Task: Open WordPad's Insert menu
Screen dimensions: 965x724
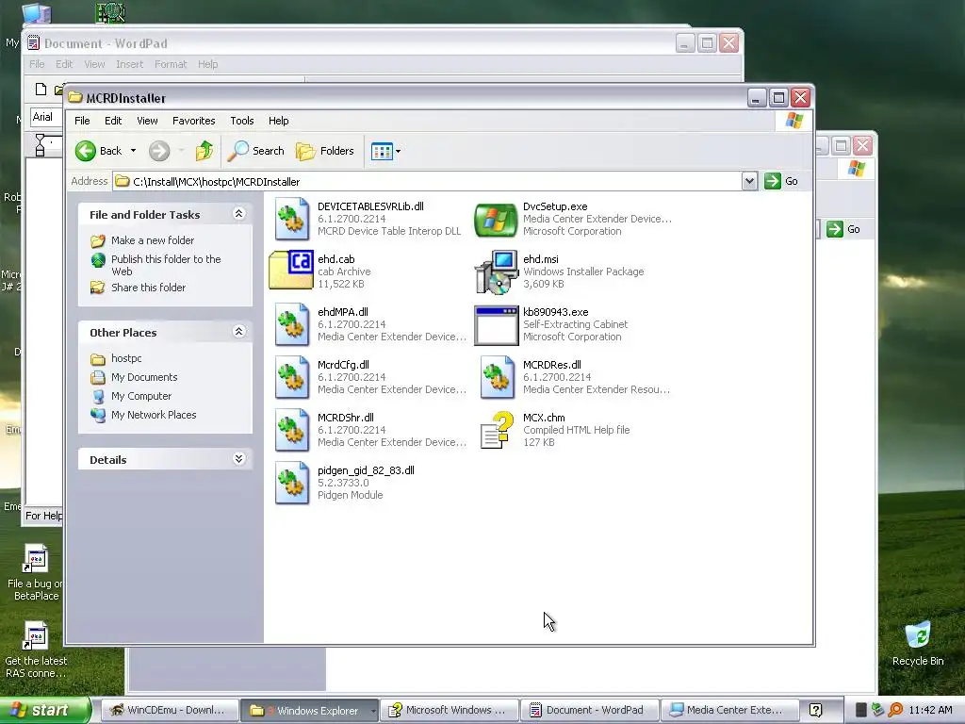Action: coord(129,64)
